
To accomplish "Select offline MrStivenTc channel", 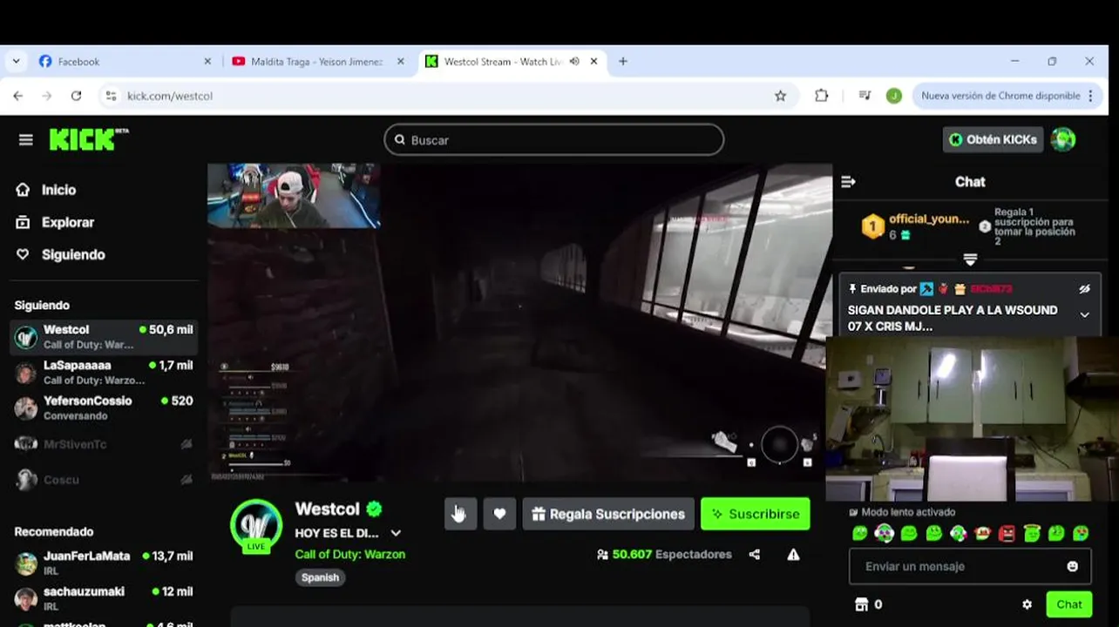I will [104, 444].
